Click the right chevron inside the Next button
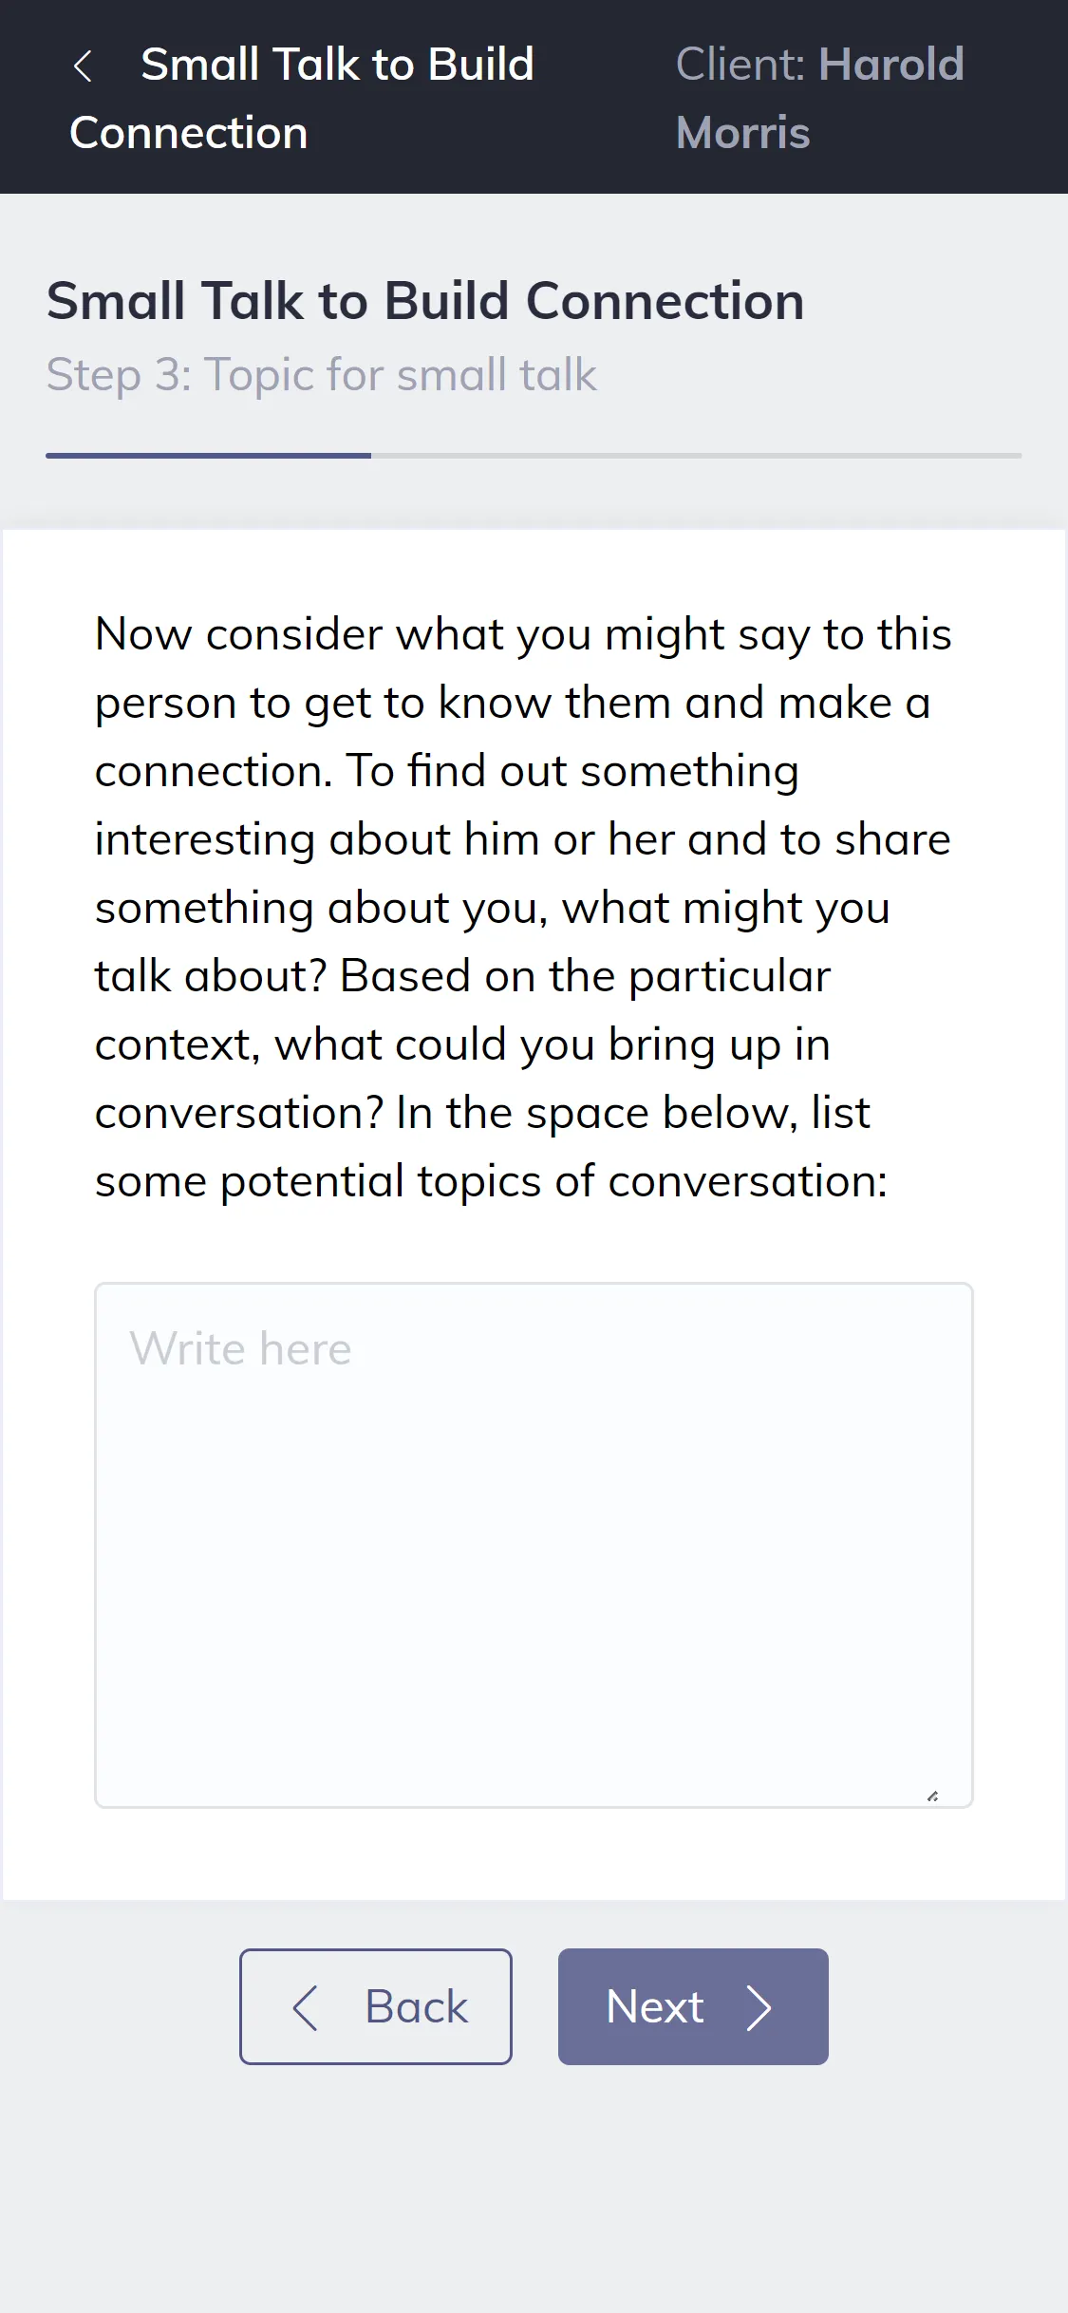 759,2007
